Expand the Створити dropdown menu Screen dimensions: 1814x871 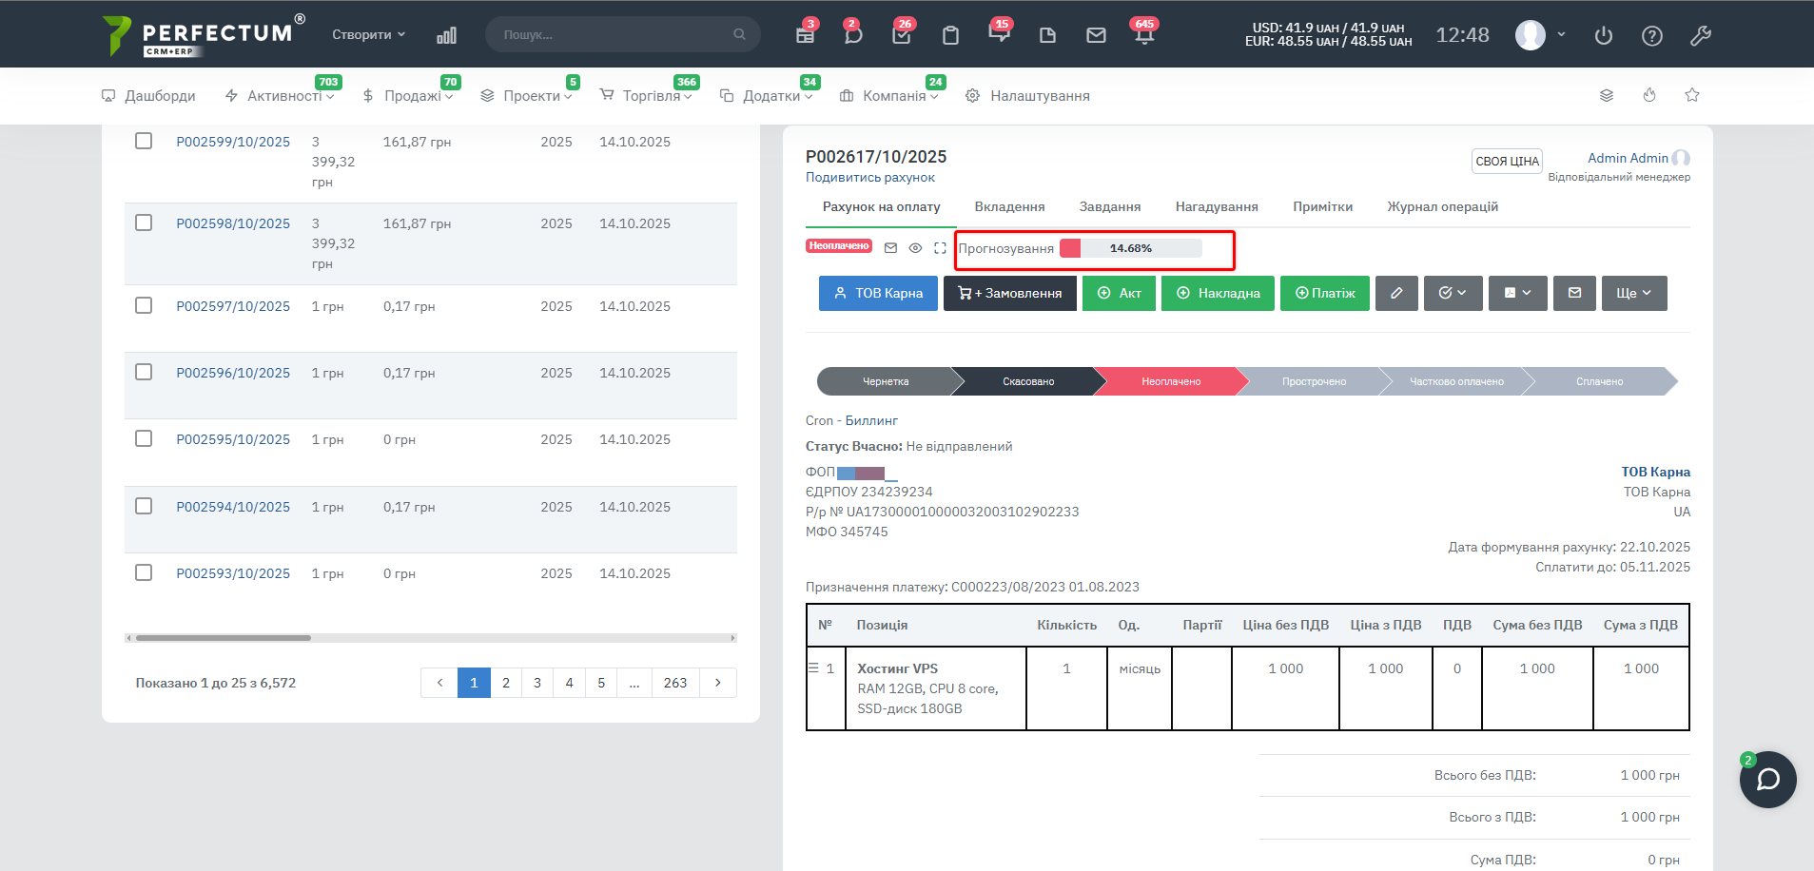tap(368, 34)
